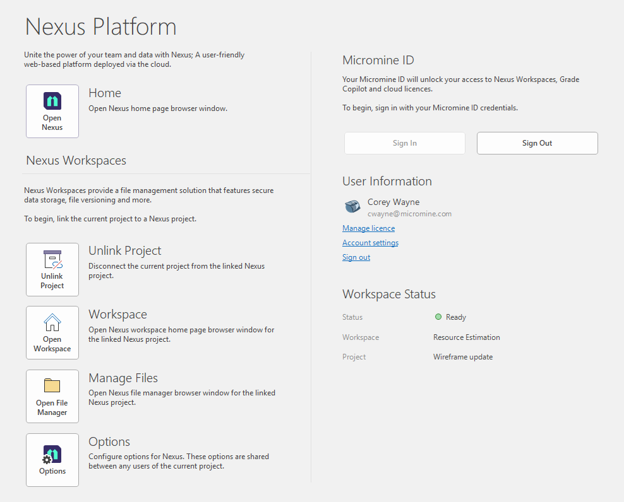Click Corey Wayne's user avatar
The height and width of the screenshot is (502, 624).
point(352,206)
